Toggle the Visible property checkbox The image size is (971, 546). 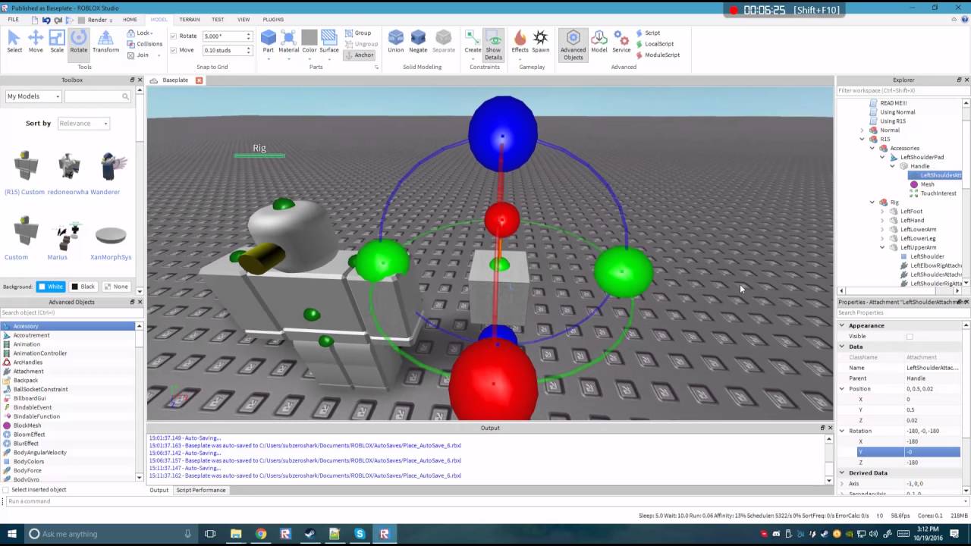(910, 336)
